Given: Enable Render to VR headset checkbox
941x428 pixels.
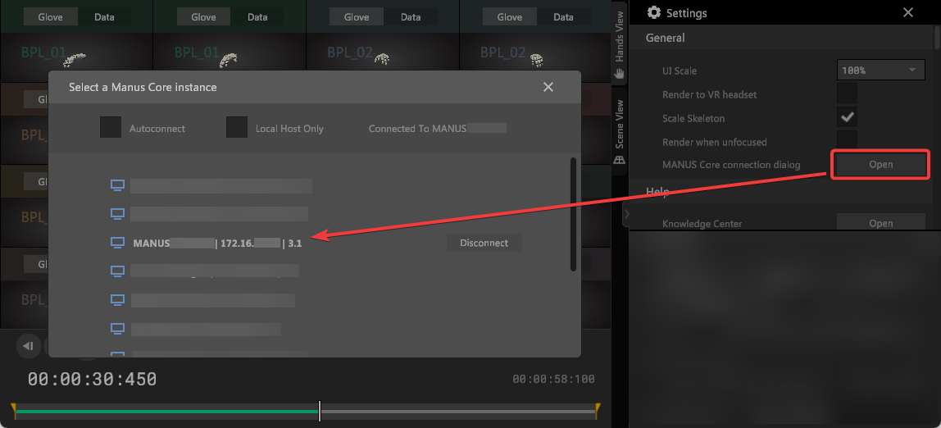Looking at the screenshot, I should (847, 94).
